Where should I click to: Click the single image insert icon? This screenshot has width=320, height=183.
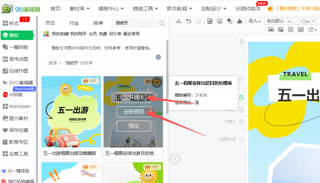[271, 30]
